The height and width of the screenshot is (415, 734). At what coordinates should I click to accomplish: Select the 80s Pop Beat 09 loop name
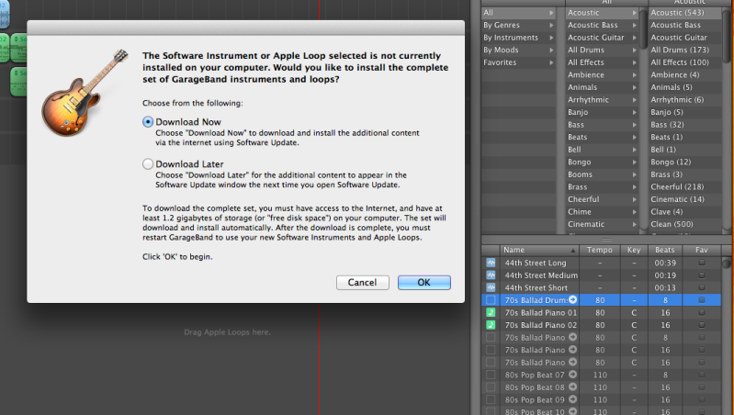click(535, 400)
